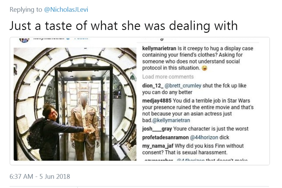The height and width of the screenshot is (188, 282).
Task: Click @kellymarietran mention after the word bad
Action: (171, 120)
